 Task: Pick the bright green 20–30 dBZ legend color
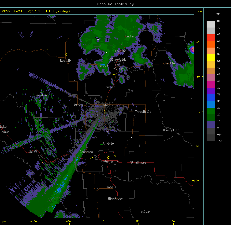tap(211, 111)
